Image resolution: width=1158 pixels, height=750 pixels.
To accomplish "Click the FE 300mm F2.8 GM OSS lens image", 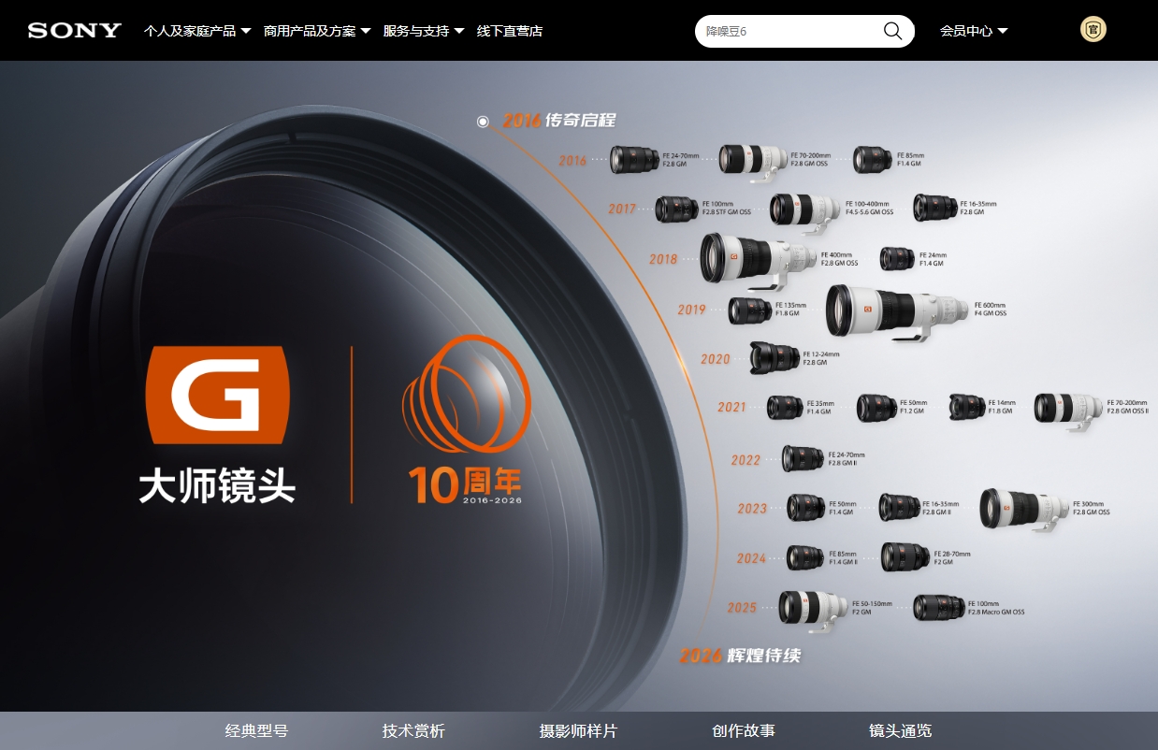I will click(x=1023, y=508).
